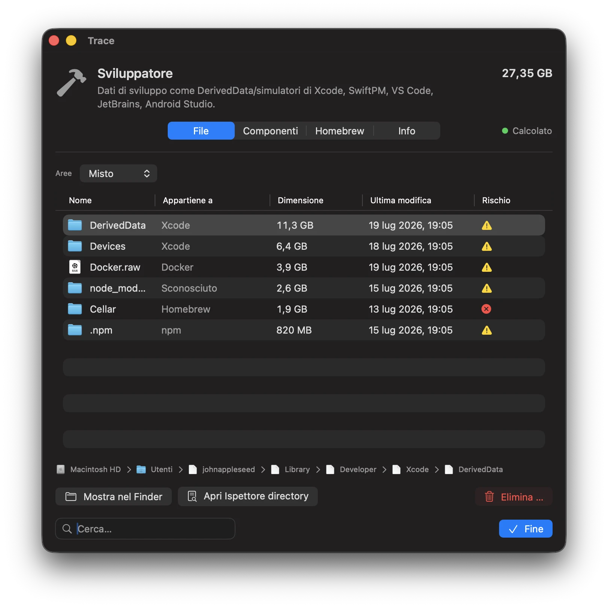The height and width of the screenshot is (608, 608).
Task: Click the 11,3 GB size cell
Action: [x=295, y=225]
